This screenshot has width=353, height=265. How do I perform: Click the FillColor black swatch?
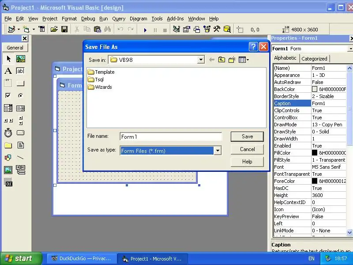click(x=315, y=153)
